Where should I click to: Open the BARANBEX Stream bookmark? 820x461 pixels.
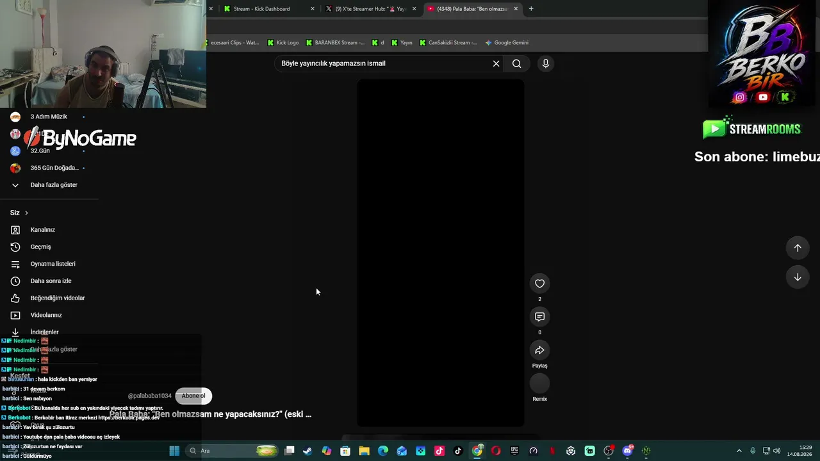coord(335,43)
